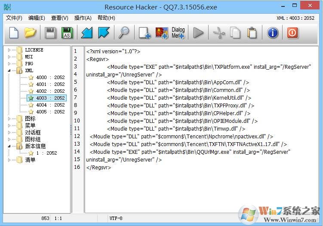This screenshot has height=226, width=323.
Task: Open the magnifying glass search tool
Action: click(x=124, y=33)
